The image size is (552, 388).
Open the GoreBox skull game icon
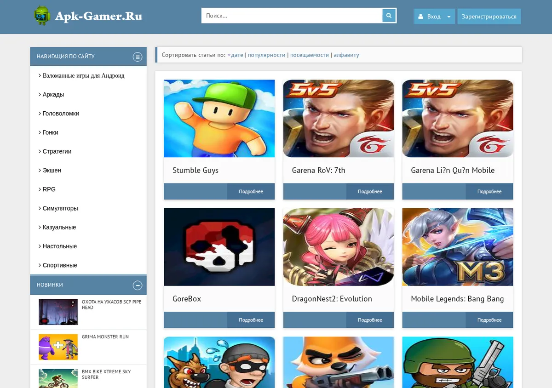point(219,247)
